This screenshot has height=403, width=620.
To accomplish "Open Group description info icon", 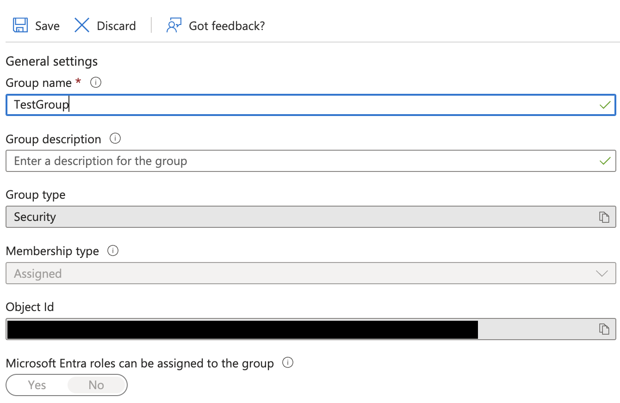I will [115, 139].
